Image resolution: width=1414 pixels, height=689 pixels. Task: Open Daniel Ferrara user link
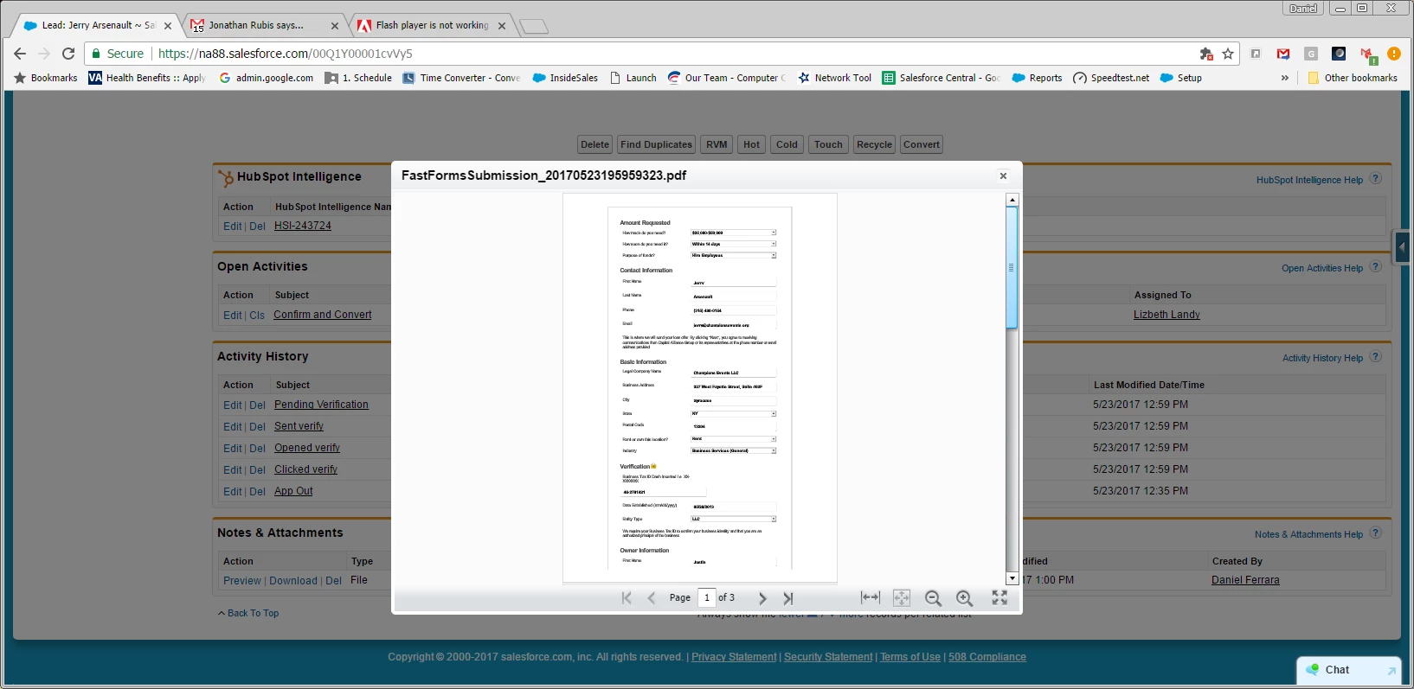click(x=1245, y=580)
